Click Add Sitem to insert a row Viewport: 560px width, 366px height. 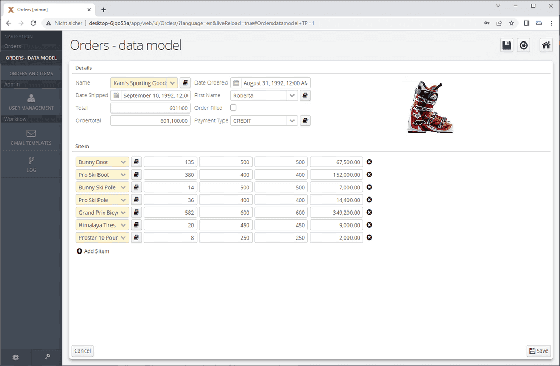pos(93,251)
